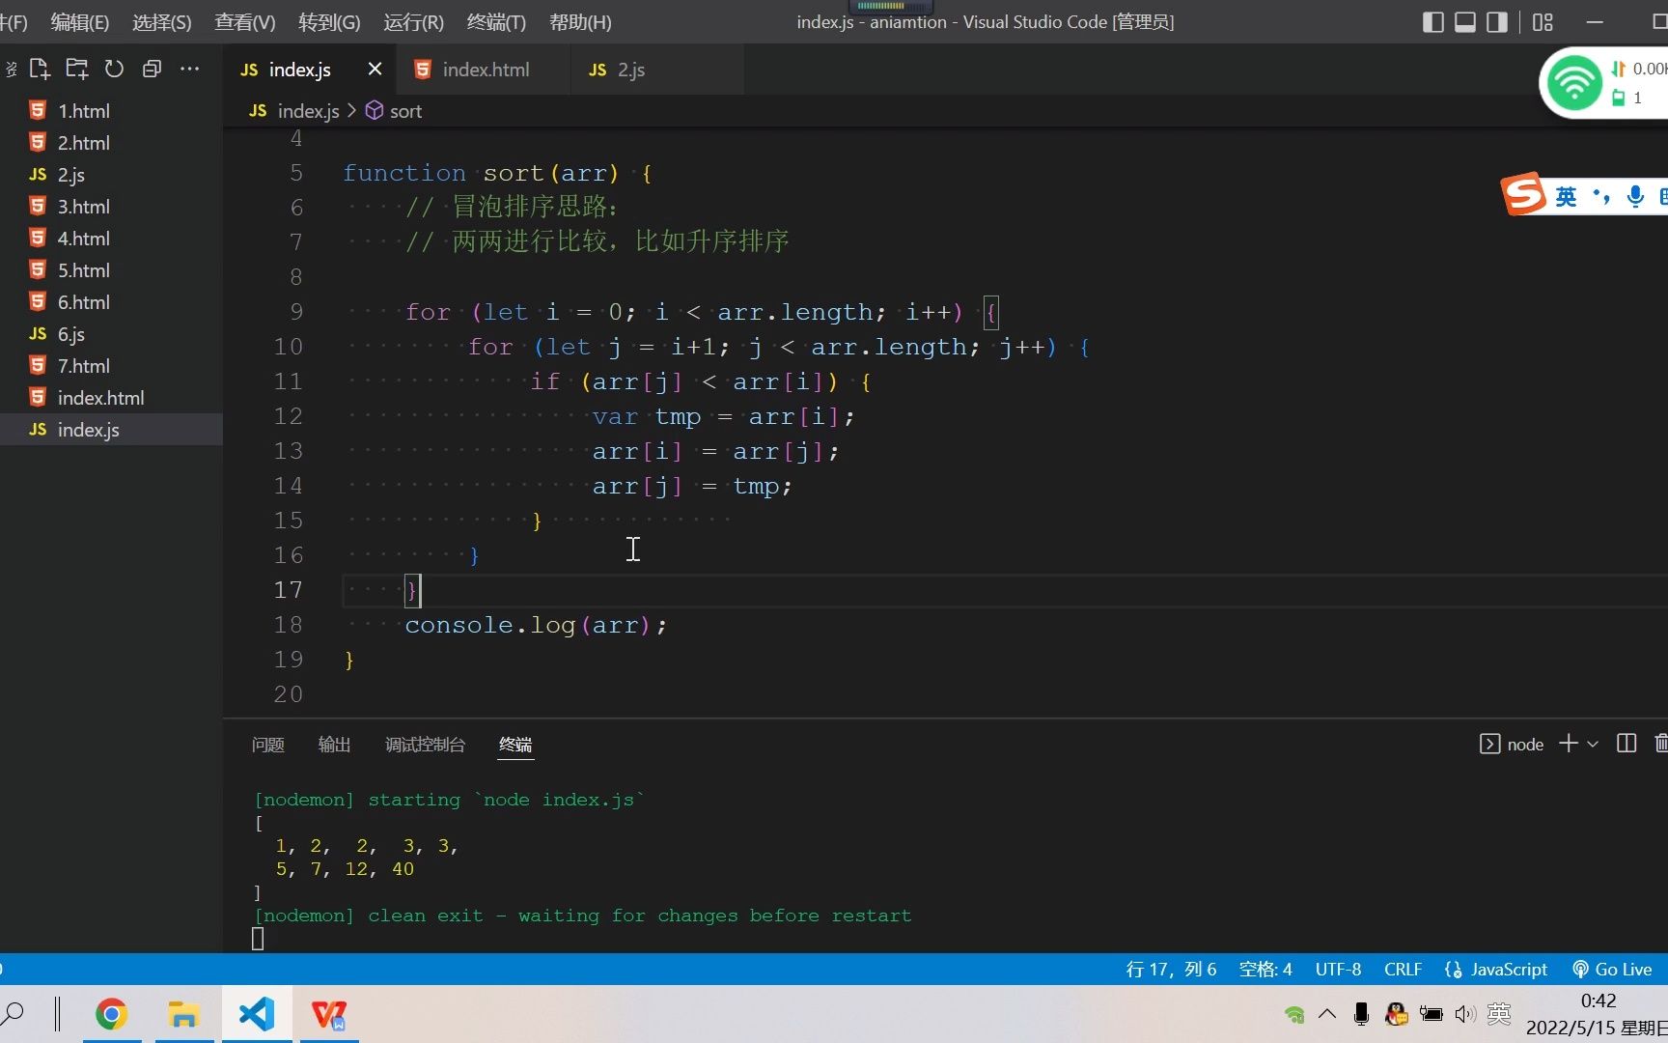Screen dimensions: 1668x1043
Task: Open Chrome from the taskbar
Action: pos(112,1015)
